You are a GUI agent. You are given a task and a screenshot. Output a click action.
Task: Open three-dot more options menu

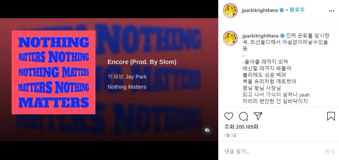pyautogui.click(x=332, y=11)
